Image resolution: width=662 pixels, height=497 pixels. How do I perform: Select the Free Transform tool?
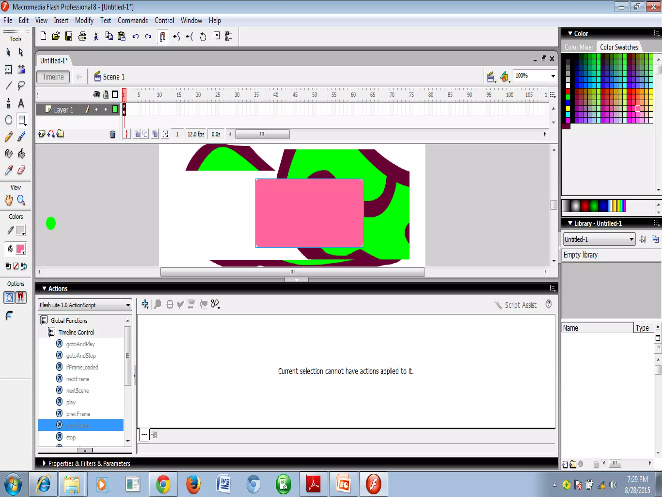coord(9,69)
